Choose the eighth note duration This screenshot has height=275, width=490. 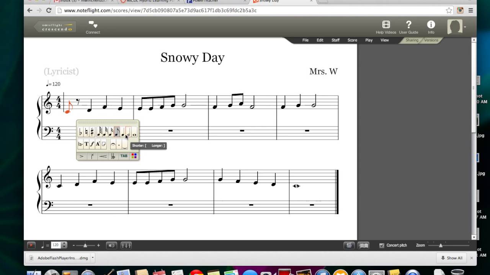point(117,132)
